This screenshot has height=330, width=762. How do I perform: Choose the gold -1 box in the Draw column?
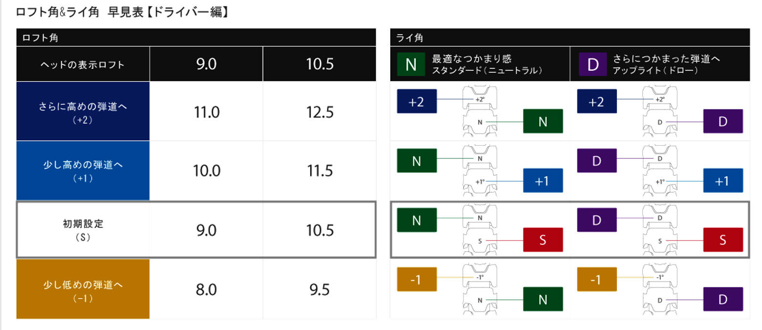click(597, 279)
